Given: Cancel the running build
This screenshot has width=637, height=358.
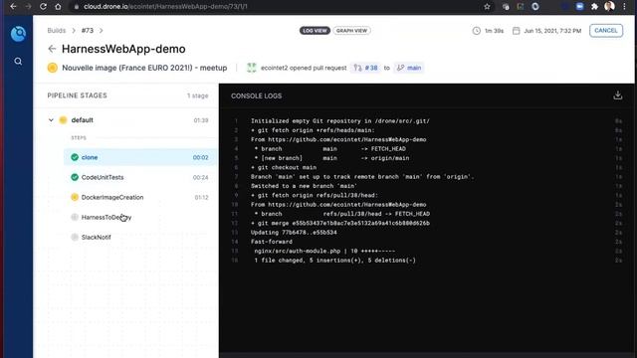Looking at the screenshot, I should (606, 31).
